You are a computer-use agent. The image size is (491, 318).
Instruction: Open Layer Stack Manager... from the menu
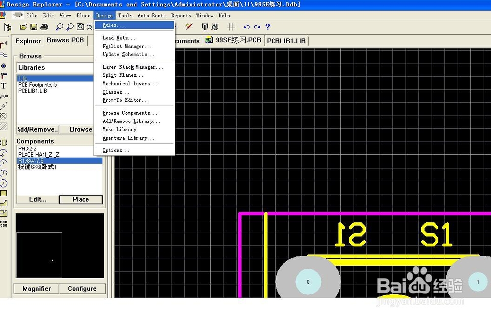[135, 67]
